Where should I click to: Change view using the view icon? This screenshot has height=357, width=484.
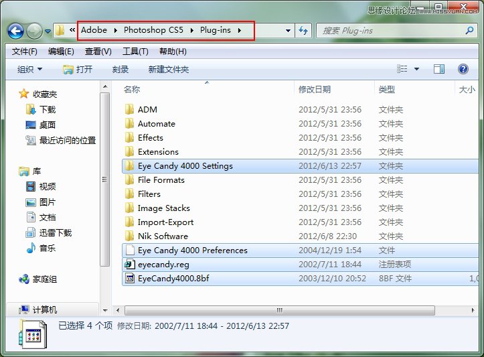click(402, 69)
